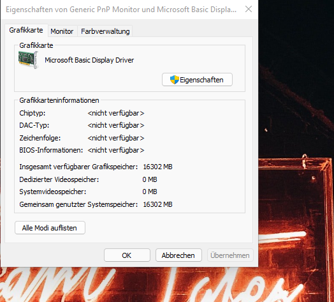This screenshot has height=302, width=334.
Task: Confirm with the OK button
Action: 127,255
